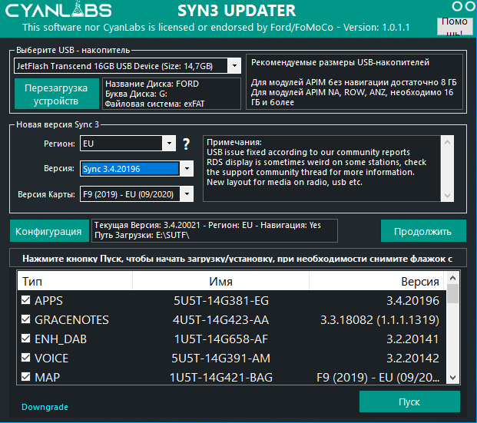
Task: Open the USB drive selection dropdown
Action: (234, 66)
